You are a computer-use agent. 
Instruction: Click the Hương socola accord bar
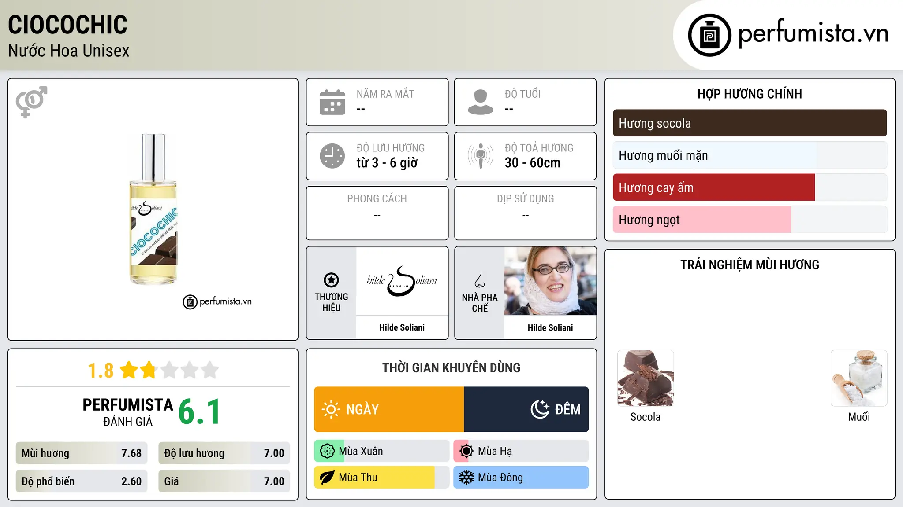[x=750, y=123]
